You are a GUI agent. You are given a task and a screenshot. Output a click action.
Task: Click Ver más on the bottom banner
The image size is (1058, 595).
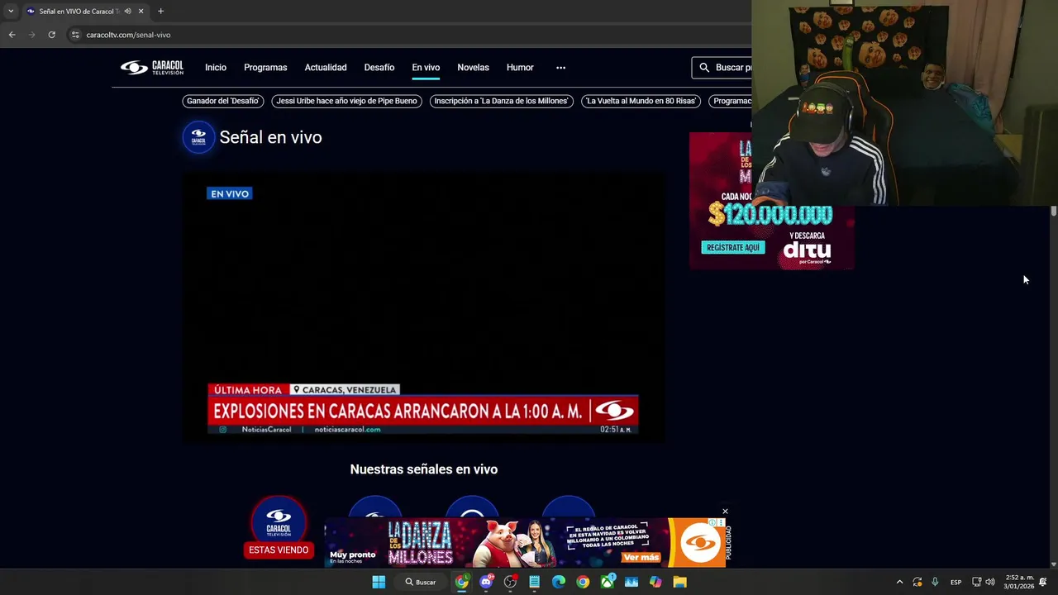coord(641,557)
